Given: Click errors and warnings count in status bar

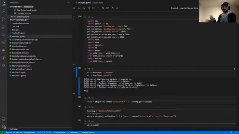Looking at the screenshot, I should point(44,133).
